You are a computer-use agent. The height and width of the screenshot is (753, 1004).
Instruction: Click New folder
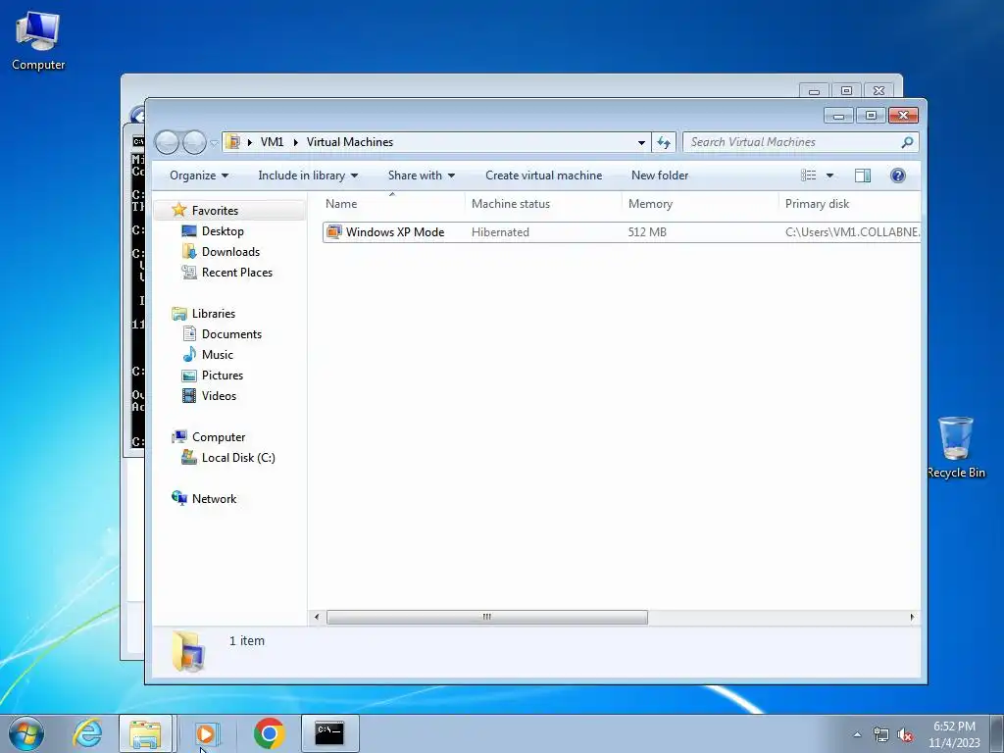tap(660, 176)
